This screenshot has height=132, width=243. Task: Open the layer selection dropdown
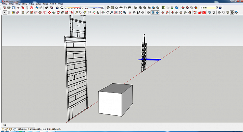217,7
